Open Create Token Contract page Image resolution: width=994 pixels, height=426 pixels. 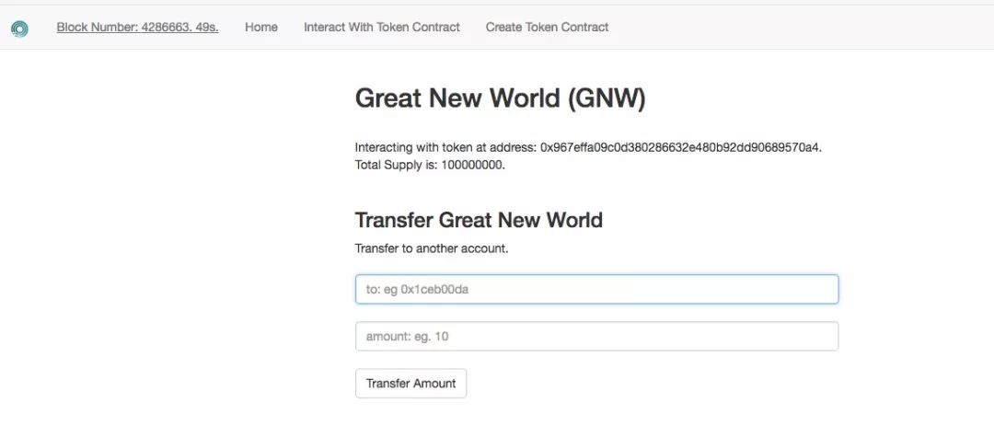(x=547, y=28)
